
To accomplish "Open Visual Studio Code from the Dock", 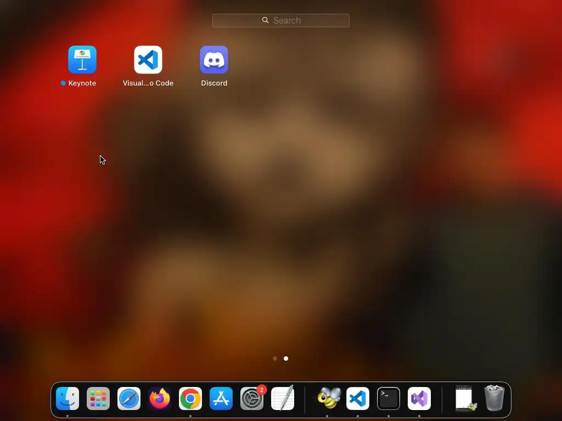I will pyautogui.click(x=358, y=399).
